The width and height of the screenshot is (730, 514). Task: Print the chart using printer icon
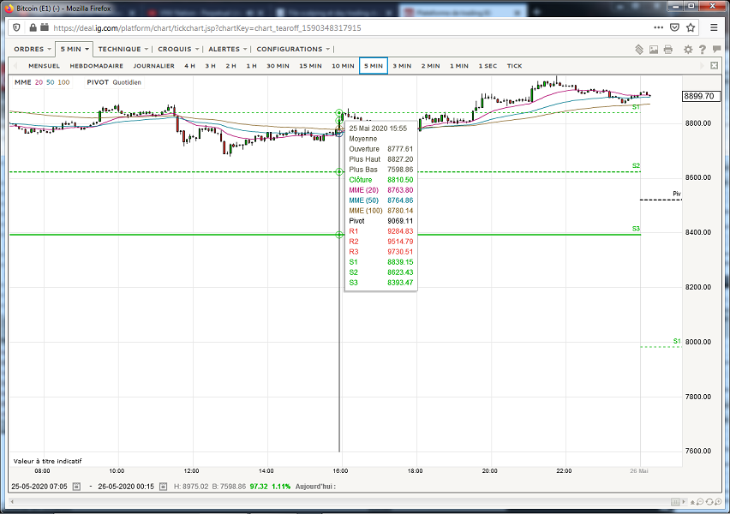(668, 50)
